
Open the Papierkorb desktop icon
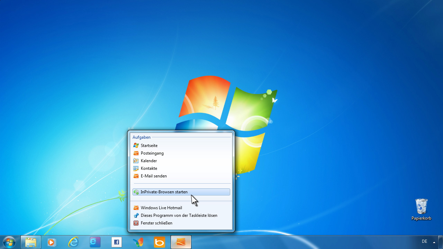(x=421, y=209)
